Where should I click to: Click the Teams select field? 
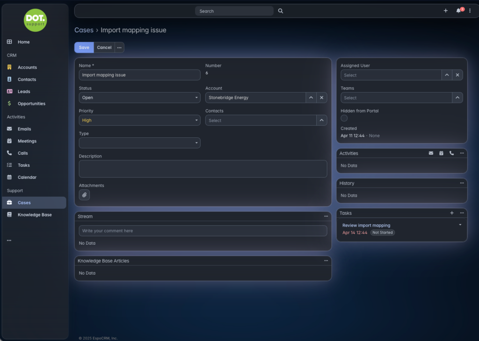[396, 98]
